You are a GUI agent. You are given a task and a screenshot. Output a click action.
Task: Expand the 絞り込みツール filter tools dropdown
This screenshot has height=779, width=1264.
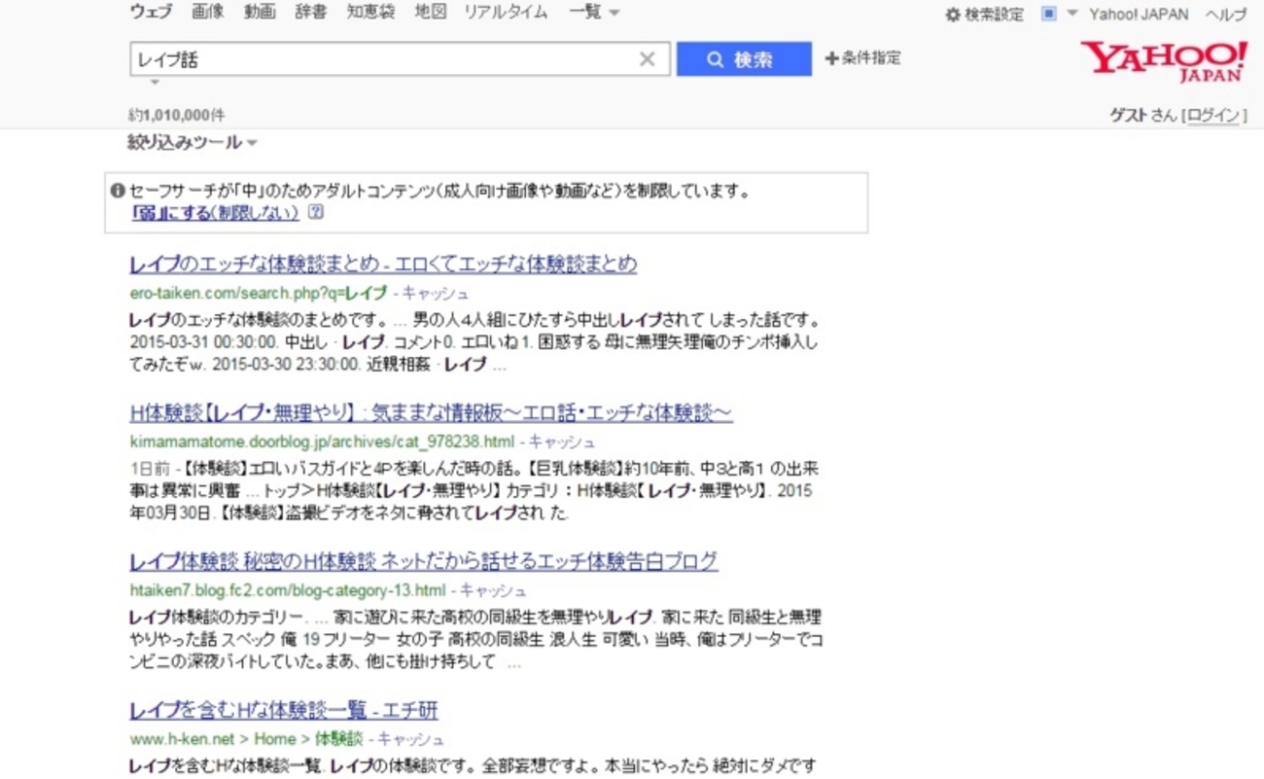pos(193,143)
